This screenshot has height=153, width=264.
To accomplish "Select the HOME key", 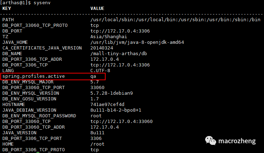I will [8, 144].
